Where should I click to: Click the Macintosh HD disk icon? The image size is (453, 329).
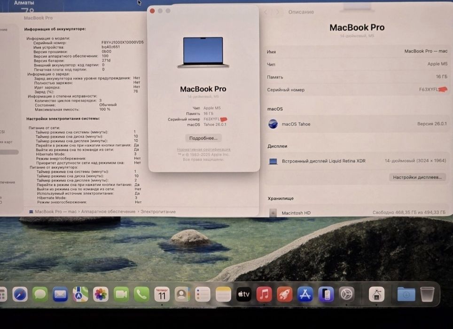point(273,213)
